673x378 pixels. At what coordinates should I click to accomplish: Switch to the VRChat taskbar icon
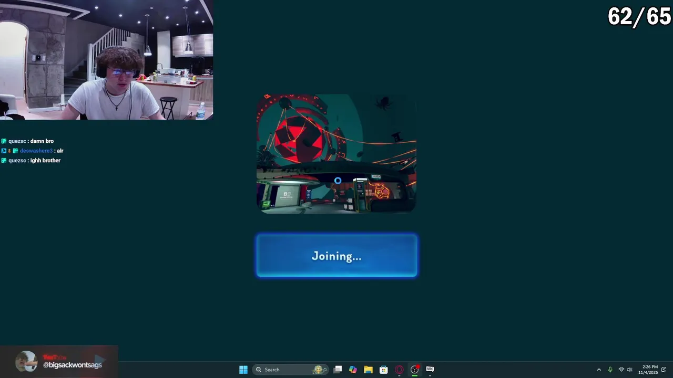430,370
